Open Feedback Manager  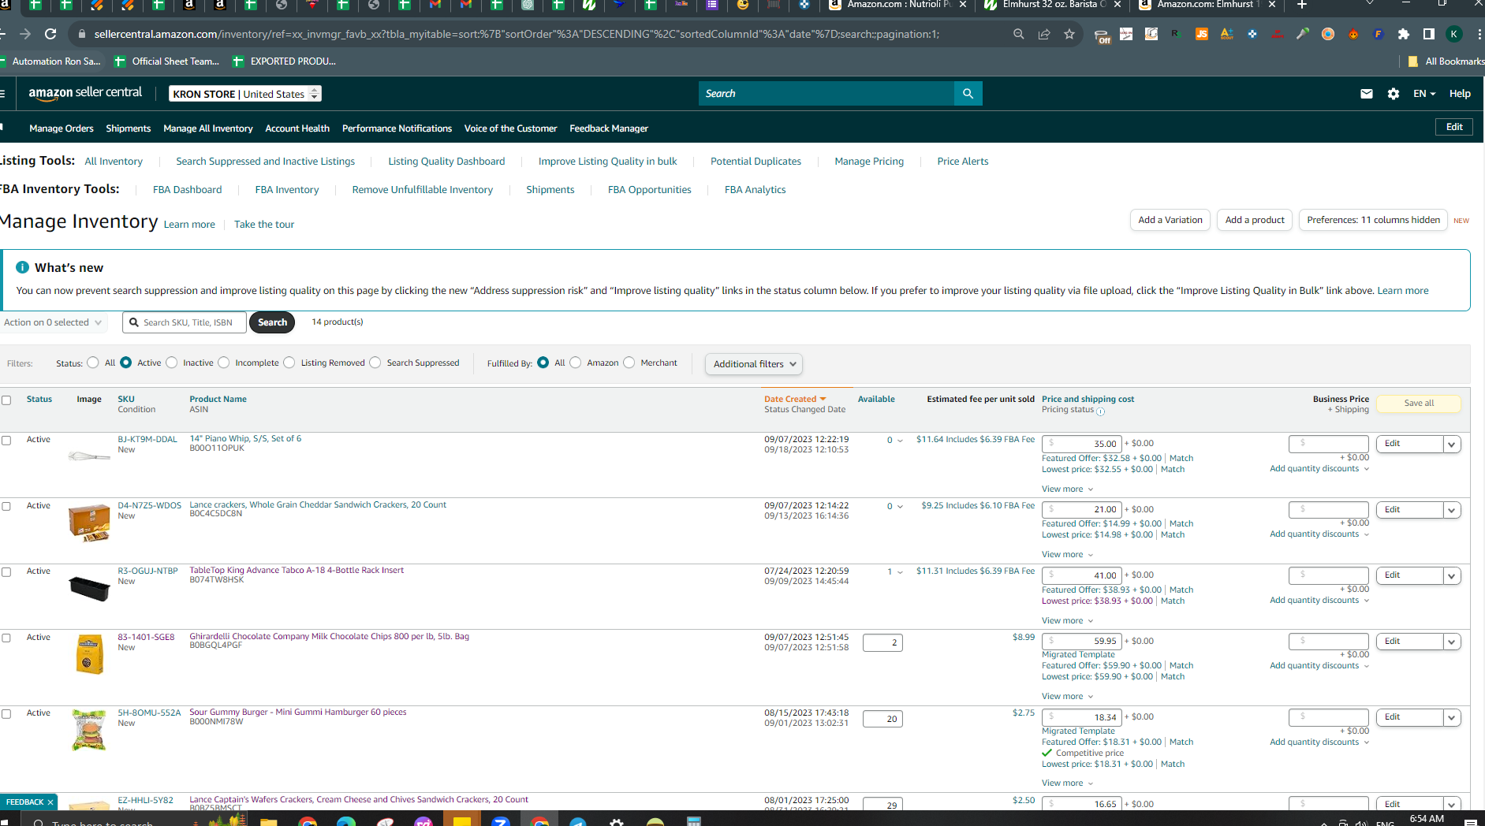tap(609, 128)
